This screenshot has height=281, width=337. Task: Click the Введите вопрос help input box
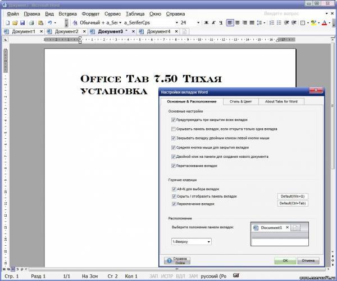click(x=293, y=13)
